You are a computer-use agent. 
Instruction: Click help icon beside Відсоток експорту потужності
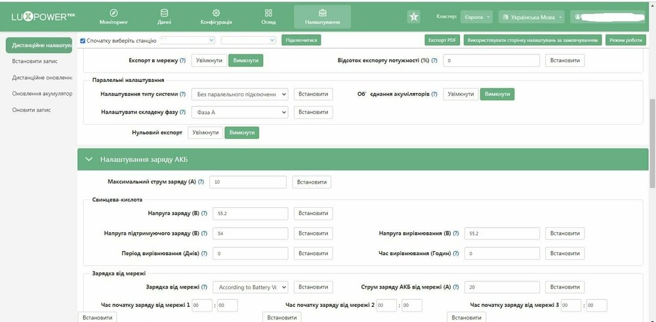[x=434, y=60]
